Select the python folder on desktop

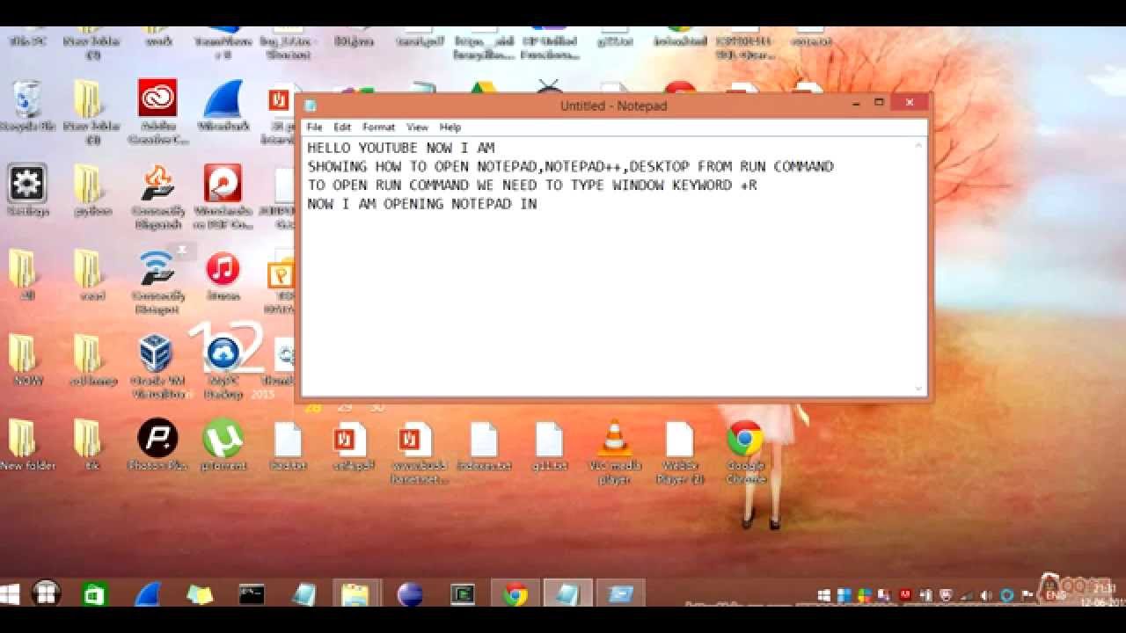tap(92, 190)
